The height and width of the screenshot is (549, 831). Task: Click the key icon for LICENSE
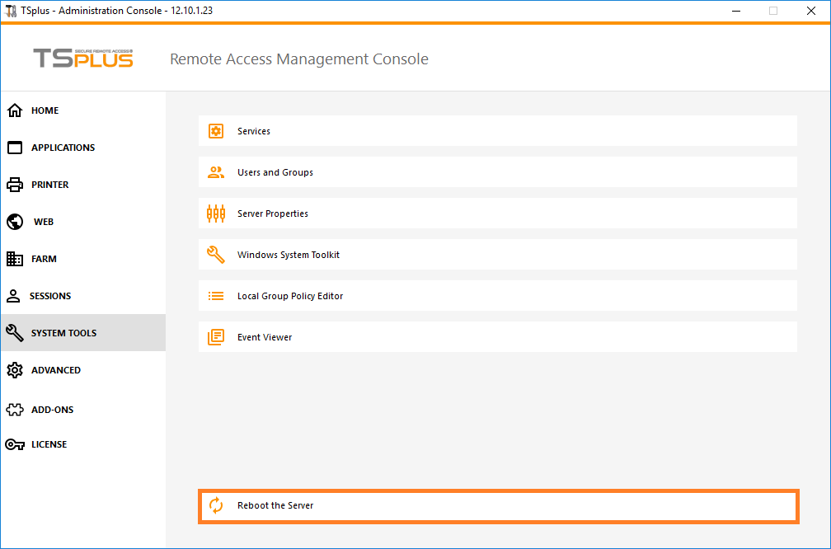(x=15, y=444)
